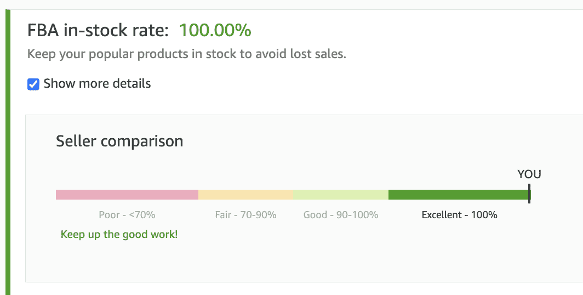The image size is (583, 295).
Task: Select the light green Good bar segment
Action: pyautogui.click(x=340, y=195)
